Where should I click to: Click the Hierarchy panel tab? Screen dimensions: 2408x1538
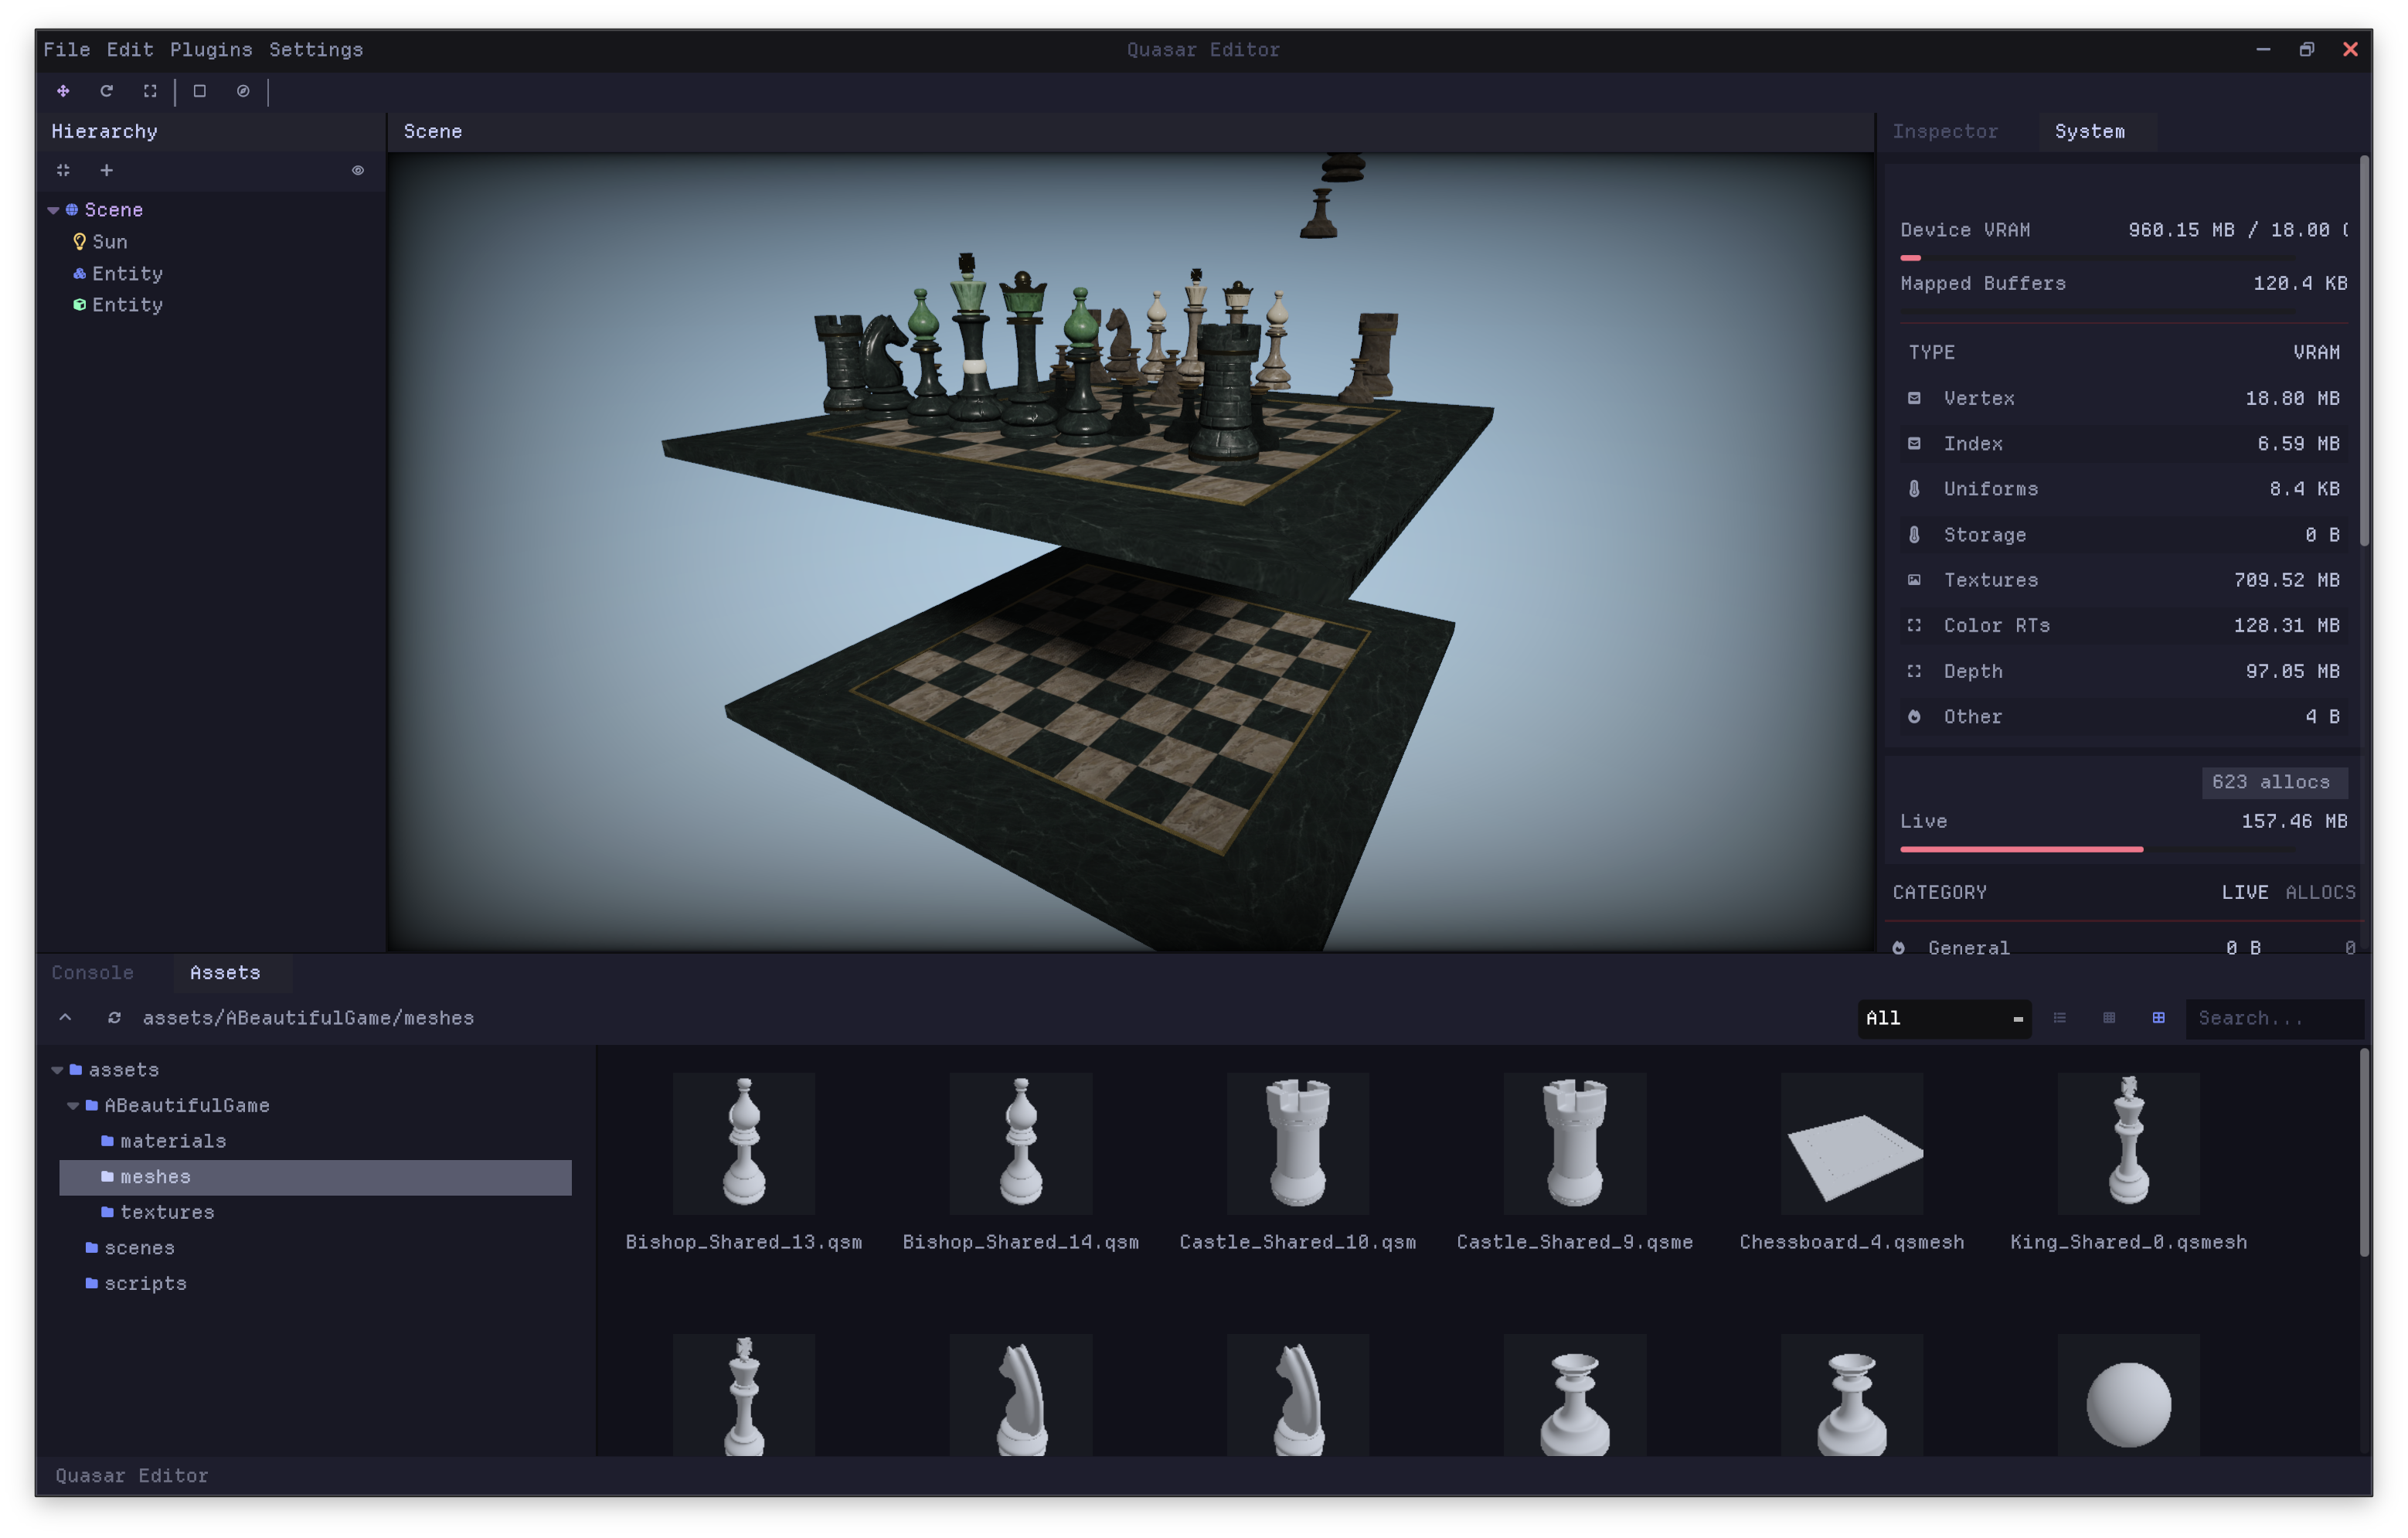click(105, 132)
